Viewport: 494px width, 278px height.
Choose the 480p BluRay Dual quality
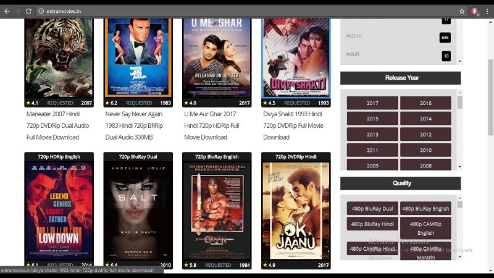coord(372,208)
